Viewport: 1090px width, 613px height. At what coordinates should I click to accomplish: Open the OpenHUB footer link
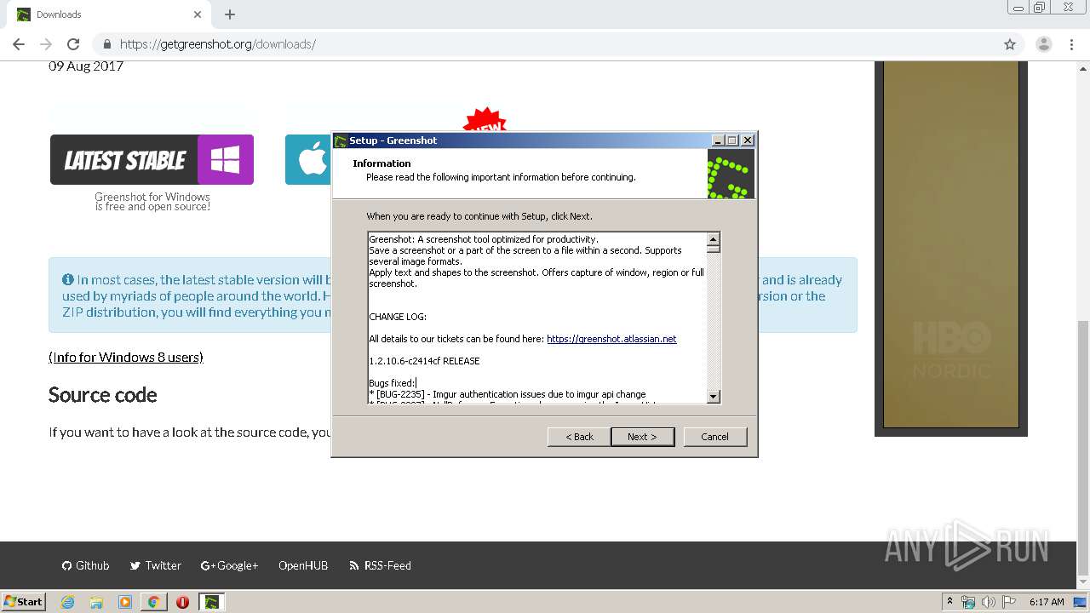pyautogui.click(x=303, y=565)
